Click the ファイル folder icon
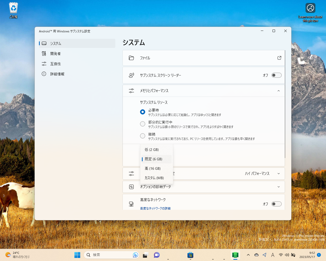The image size is (326, 261). pos(131,58)
